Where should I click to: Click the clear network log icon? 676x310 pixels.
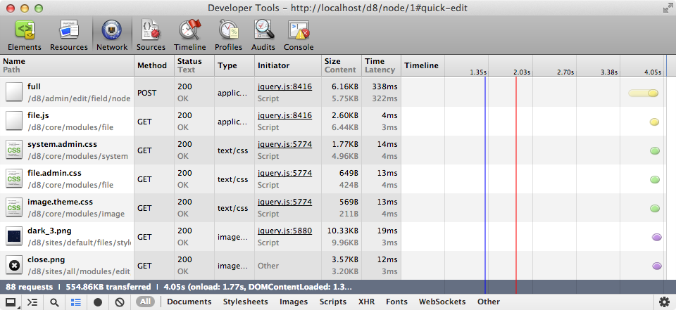(x=120, y=302)
